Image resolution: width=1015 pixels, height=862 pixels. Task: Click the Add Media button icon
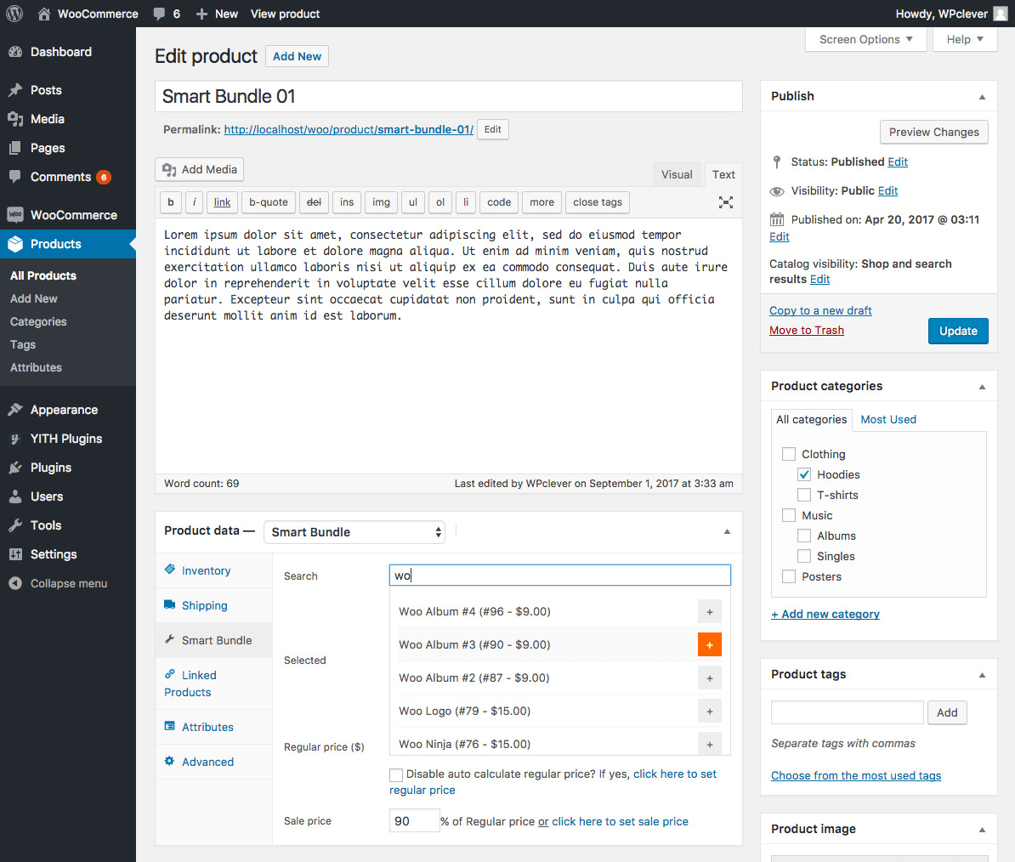point(170,169)
